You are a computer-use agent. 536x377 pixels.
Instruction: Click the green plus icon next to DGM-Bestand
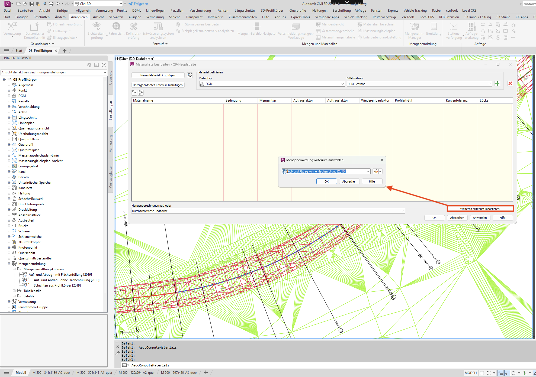point(497,84)
